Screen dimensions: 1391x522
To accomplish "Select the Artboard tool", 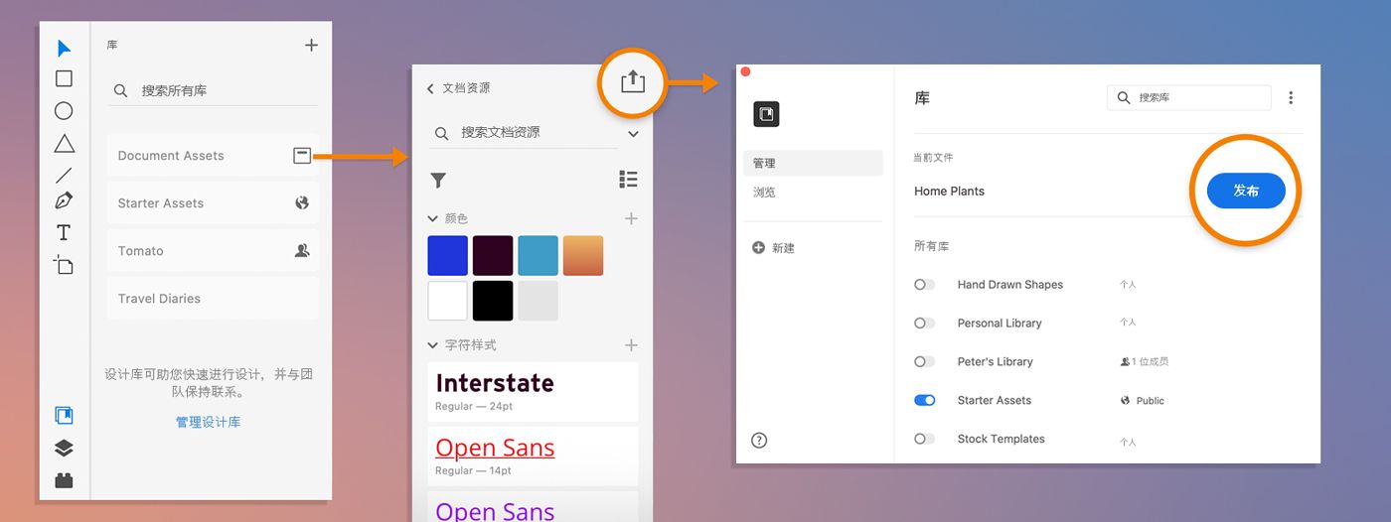I will 64,264.
